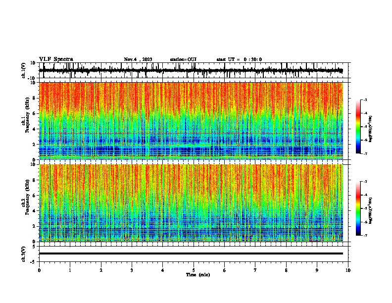This screenshot has height=303, width=392.
Task: Click the time axis tick label "8"
Action: (286, 270)
